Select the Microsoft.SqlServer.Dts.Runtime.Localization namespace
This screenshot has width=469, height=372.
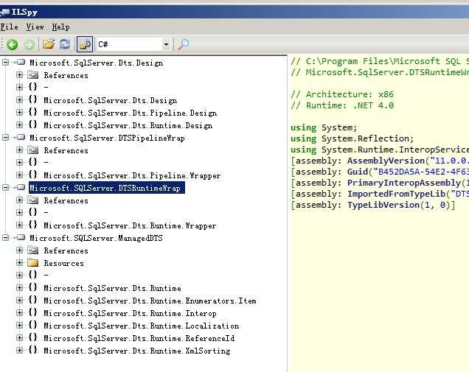pyautogui.click(x=141, y=326)
